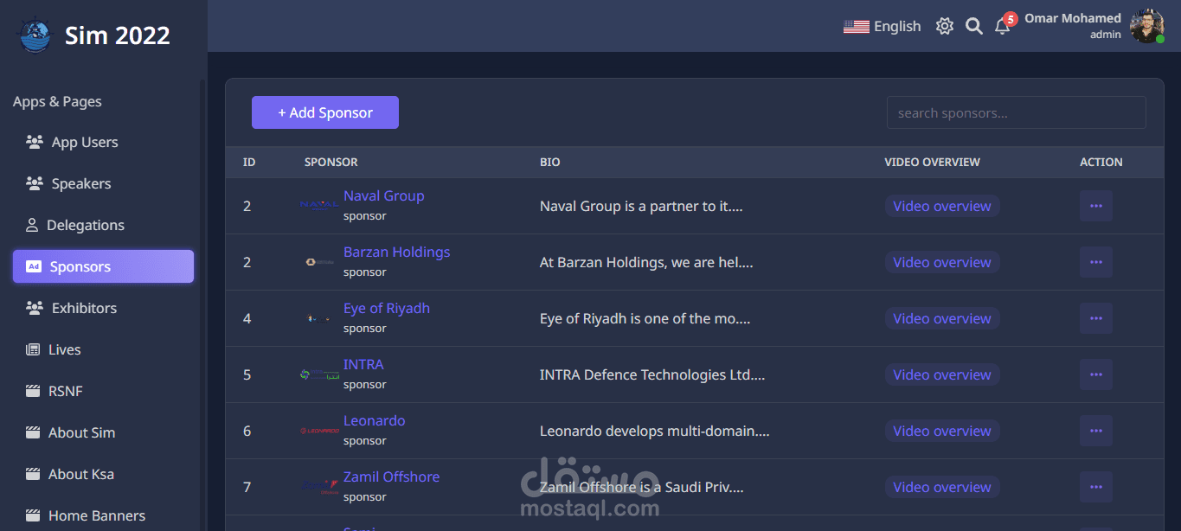Open the Barzan Holdings sponsor name link
Viewport: 1181px width, 531px height.
pyautogui.click(x=397, y=252)
